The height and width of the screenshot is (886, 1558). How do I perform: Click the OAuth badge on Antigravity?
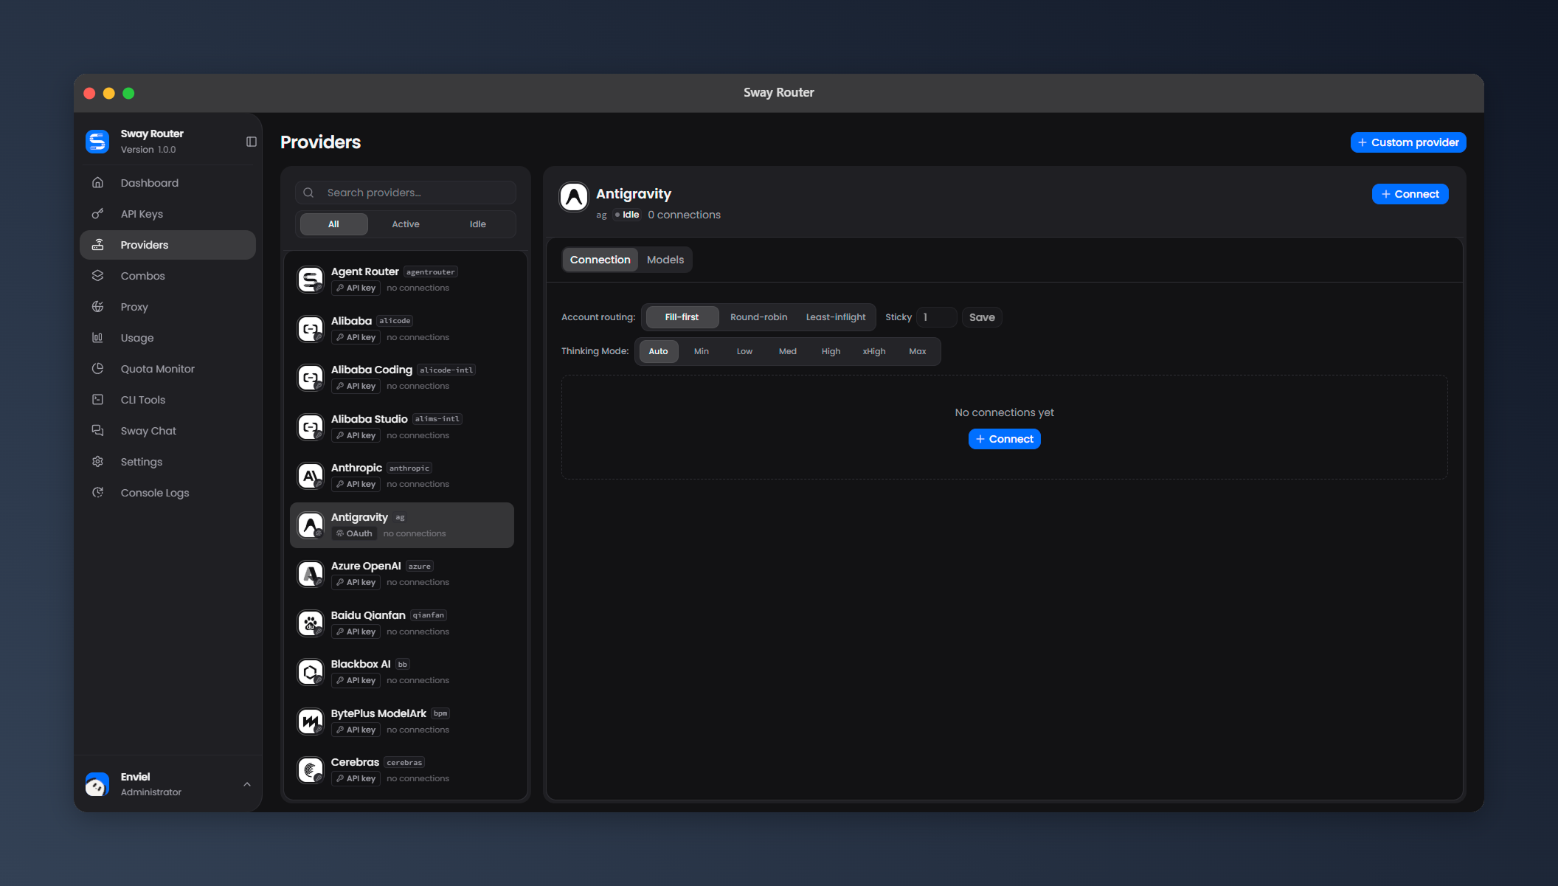354,533
